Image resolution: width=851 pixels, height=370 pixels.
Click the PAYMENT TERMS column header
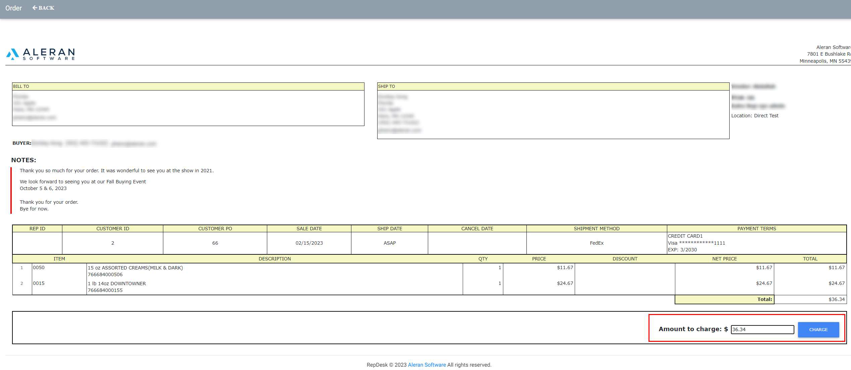tap(756, 229)
